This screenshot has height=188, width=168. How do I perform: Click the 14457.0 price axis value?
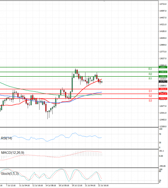pyautogui.click(x=163, y=18)
